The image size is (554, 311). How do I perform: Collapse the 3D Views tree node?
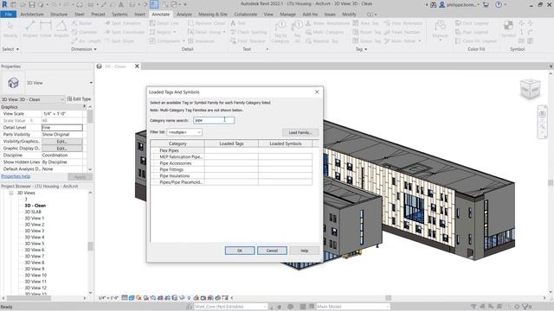[x=11, y=193]
